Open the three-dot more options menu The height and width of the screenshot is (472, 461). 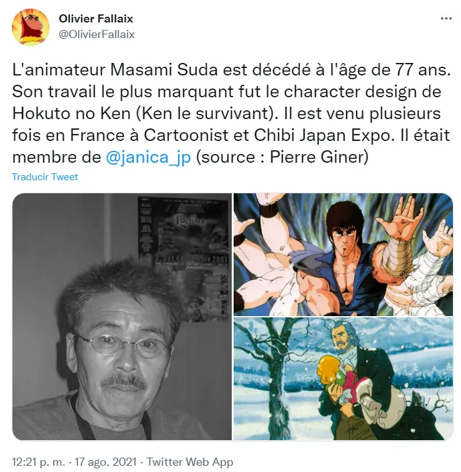pyautogui.click(x=446, y=19)
